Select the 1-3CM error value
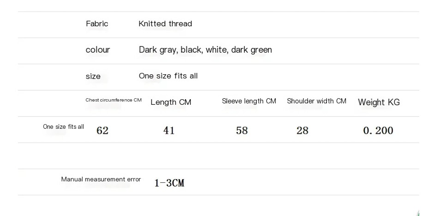 [x=169, y=183]
